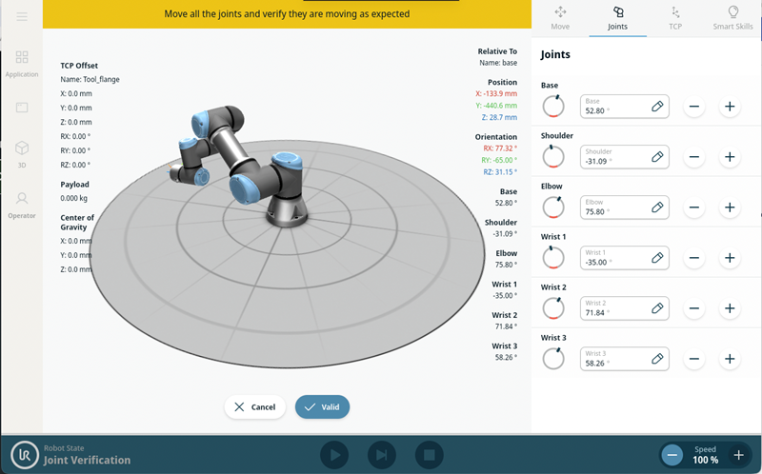Image resolution: width=762 pixels, height=474 pixels.
Task: Click the pencil edit icon for Elbow
Action: [657, 207]
